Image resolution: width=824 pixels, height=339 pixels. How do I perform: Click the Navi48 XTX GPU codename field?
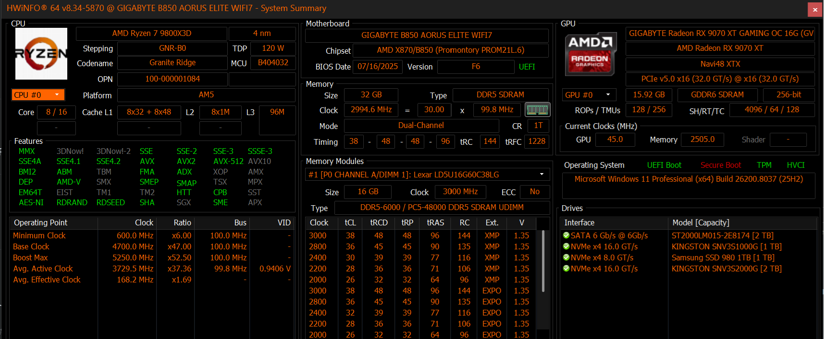point(720,64)
